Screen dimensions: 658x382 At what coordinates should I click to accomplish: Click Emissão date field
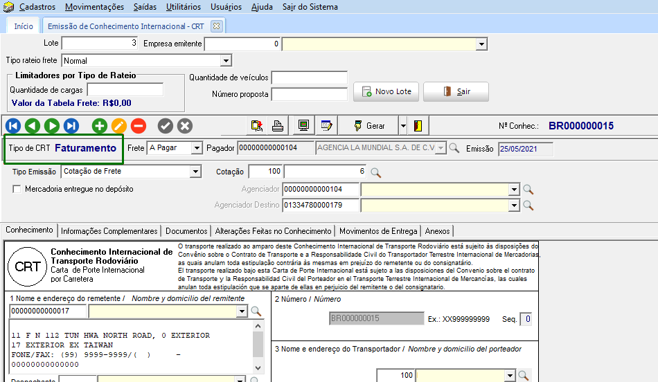click(x=526, y=149)
